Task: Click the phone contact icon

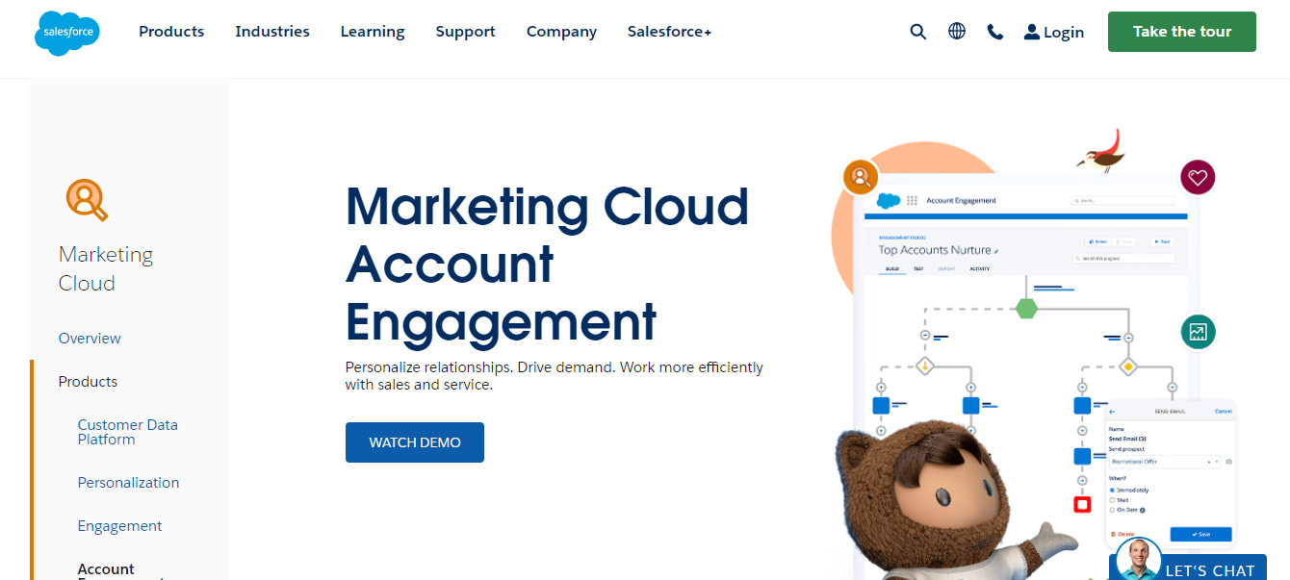Action: [995, 32]
